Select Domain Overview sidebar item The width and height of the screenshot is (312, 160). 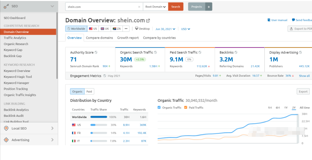pyautogui.click(x=28, y=32)
